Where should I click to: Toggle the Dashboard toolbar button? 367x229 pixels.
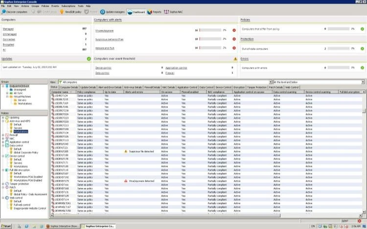[x=136, y=12]
